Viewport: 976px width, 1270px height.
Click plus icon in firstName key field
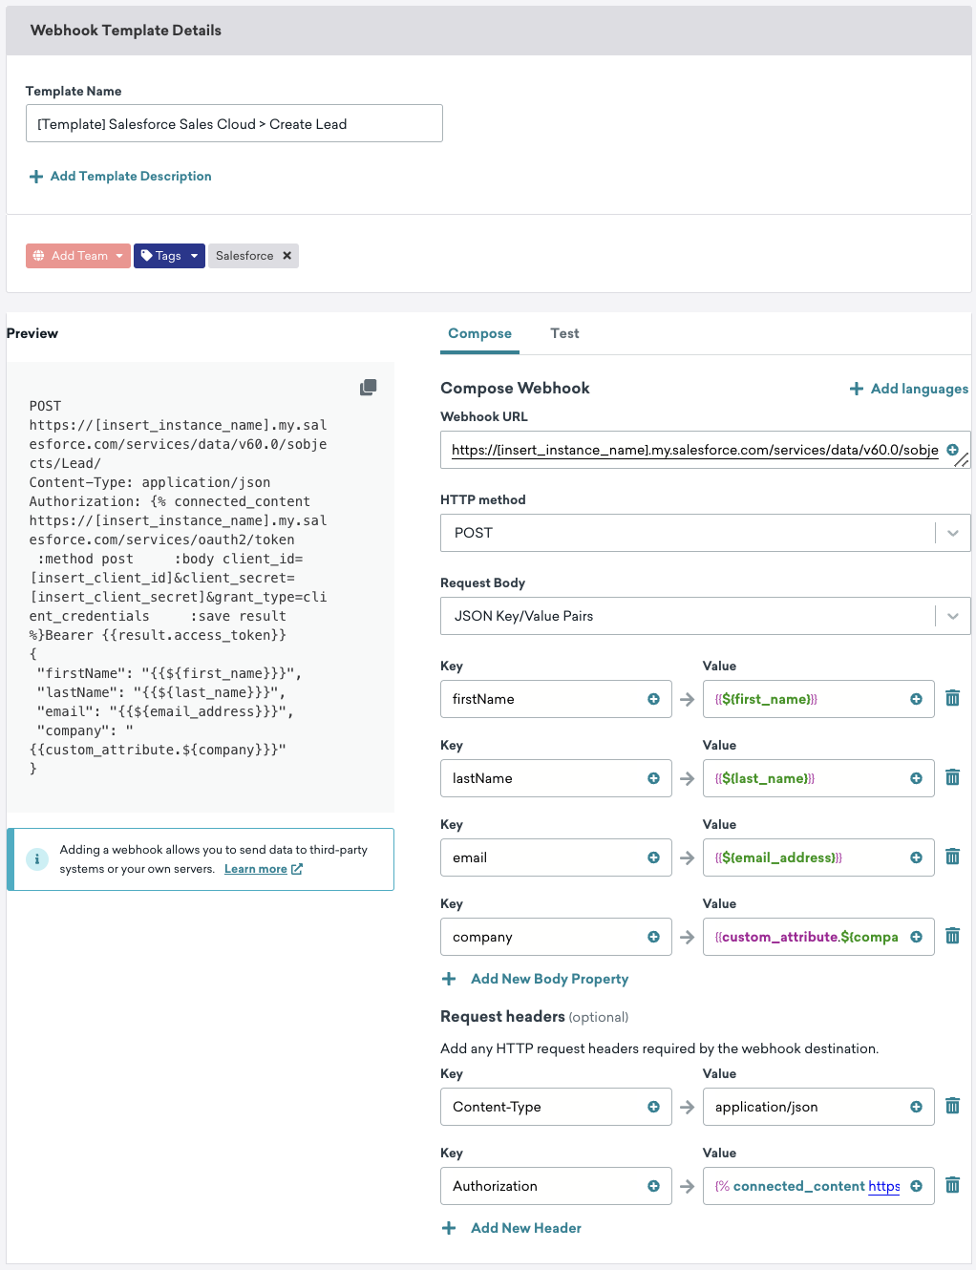(653, 699)
